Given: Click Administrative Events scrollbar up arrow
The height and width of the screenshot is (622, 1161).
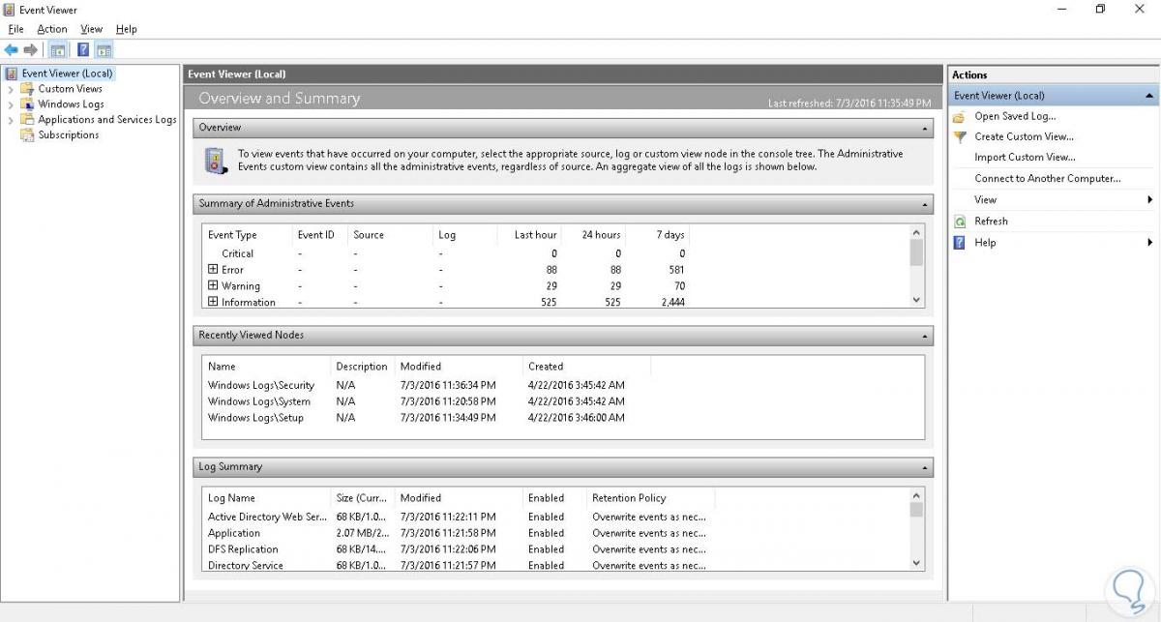Looking at the screenshot, I should coord(917,233).
